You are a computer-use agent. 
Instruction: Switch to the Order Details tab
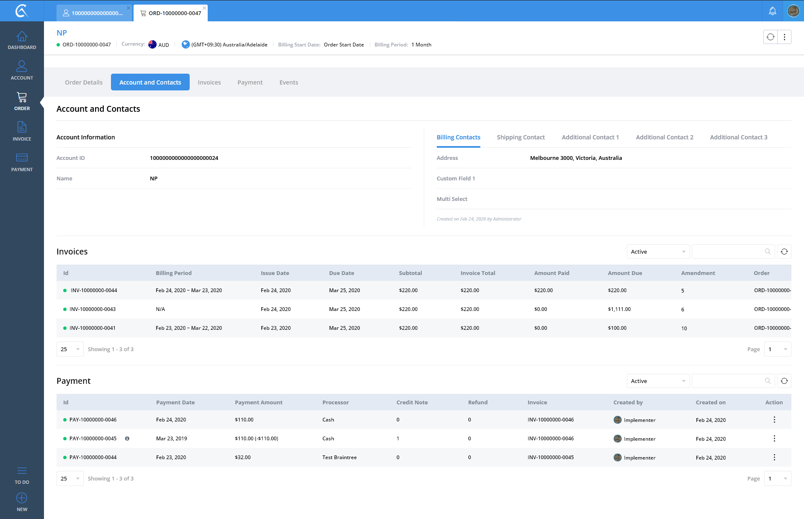pos(84,82)
